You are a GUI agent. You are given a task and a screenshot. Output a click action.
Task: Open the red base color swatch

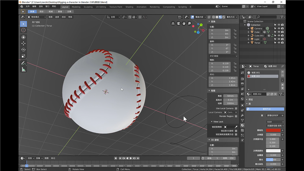click(x=273, y=130)
